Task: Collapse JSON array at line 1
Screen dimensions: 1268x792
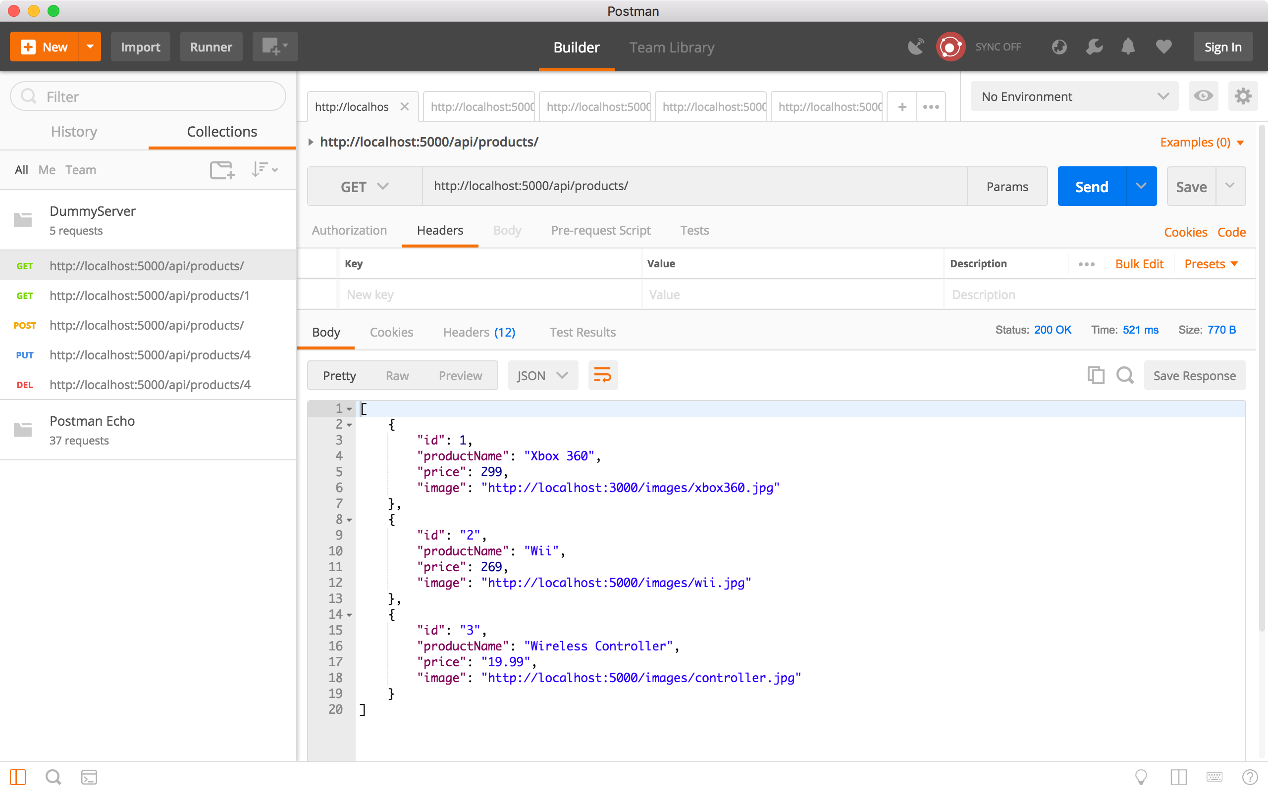Action: [350, 409]
